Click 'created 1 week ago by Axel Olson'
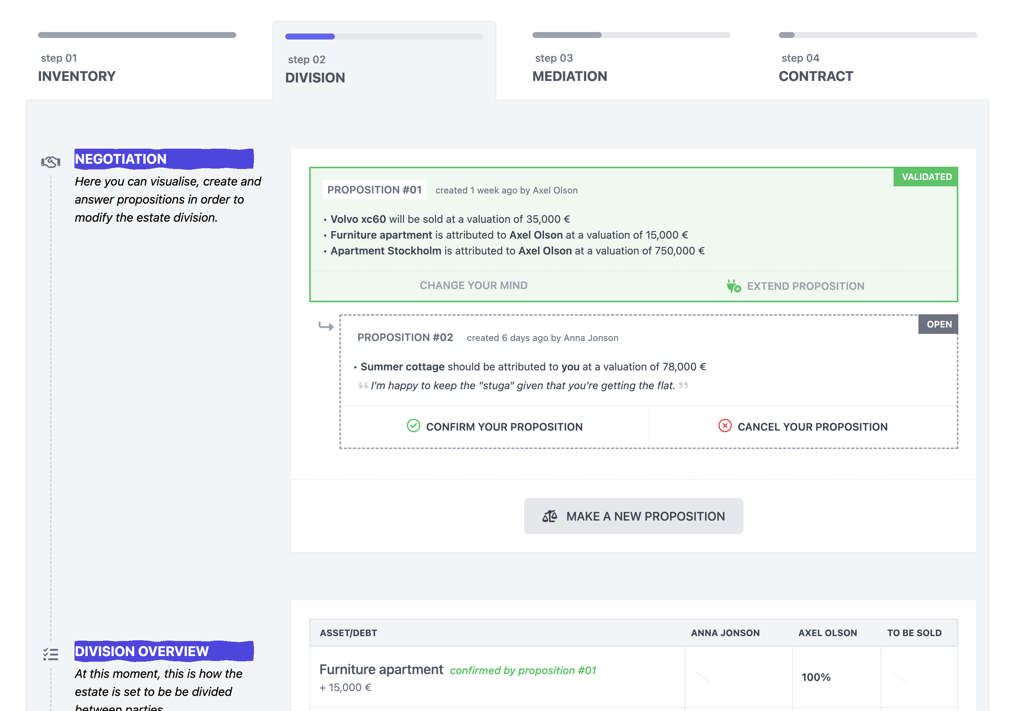1017x711 pixels. (506, 190)
